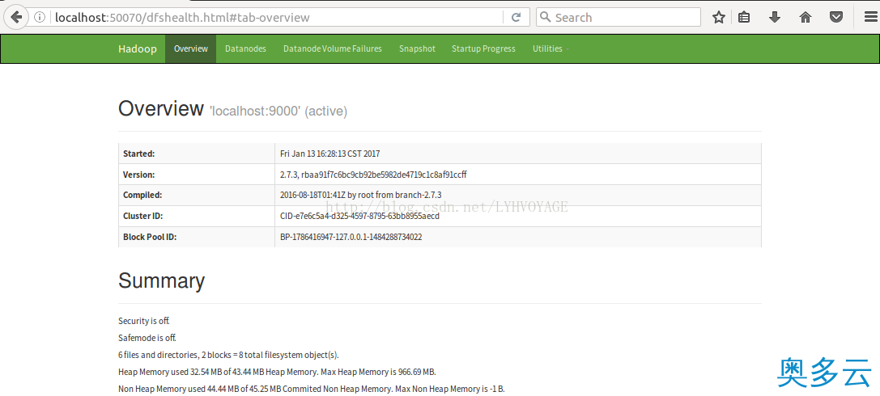Open the downloads arrow icon
Image resolution: width=880 pixels, height=396 pixels.
(x=775, y=17)
